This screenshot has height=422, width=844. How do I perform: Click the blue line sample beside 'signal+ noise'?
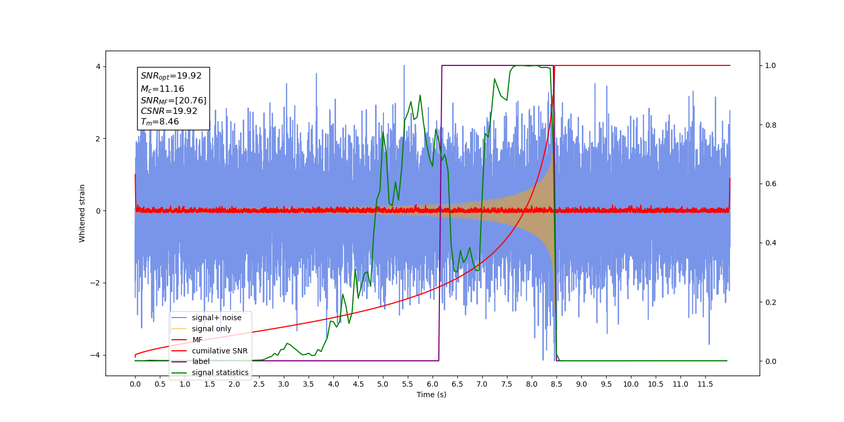click(180, 318)
